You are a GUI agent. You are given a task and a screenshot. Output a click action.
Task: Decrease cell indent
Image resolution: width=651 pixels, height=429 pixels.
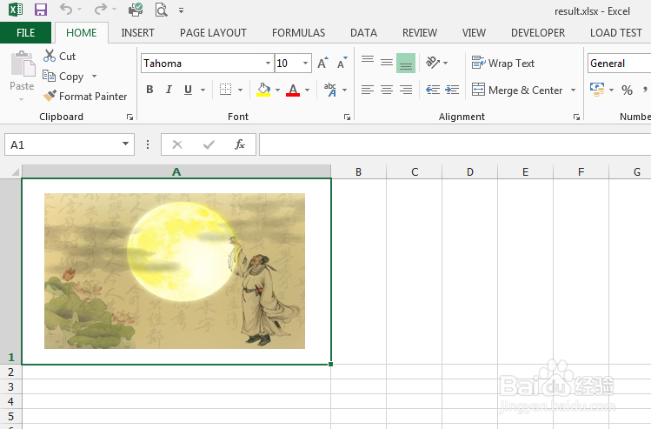[x=433, y=90]
